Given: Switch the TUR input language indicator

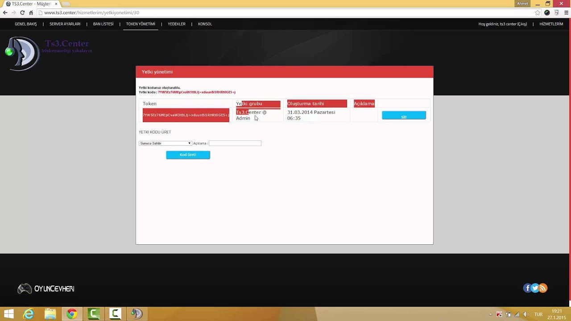Looking at the screenshot, I should [x=538, y=314].
